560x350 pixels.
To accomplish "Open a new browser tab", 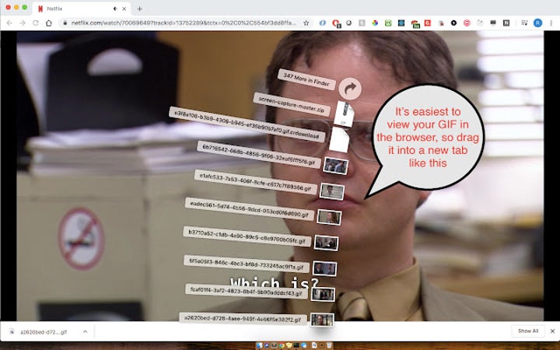I will [x=140, y=9].
